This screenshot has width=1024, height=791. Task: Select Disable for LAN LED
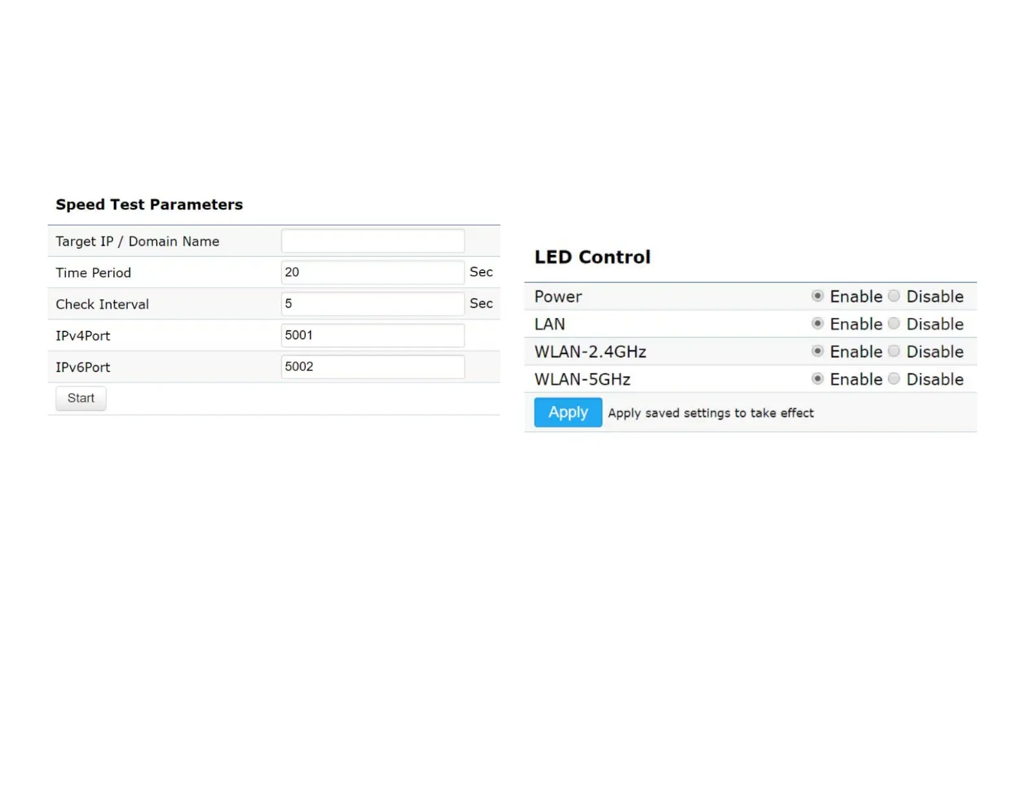(894, 324)
